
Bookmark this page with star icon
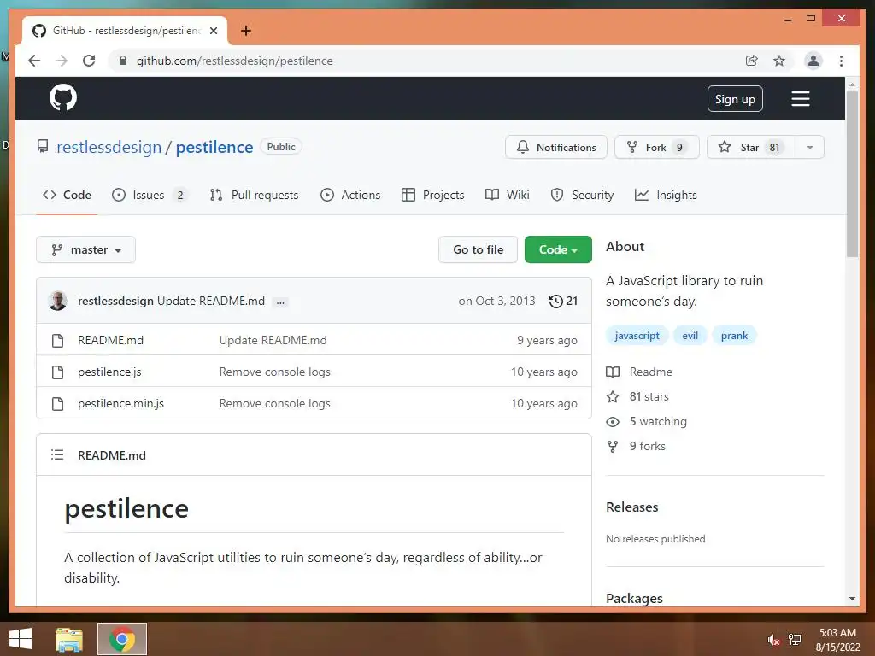[779, 61]
